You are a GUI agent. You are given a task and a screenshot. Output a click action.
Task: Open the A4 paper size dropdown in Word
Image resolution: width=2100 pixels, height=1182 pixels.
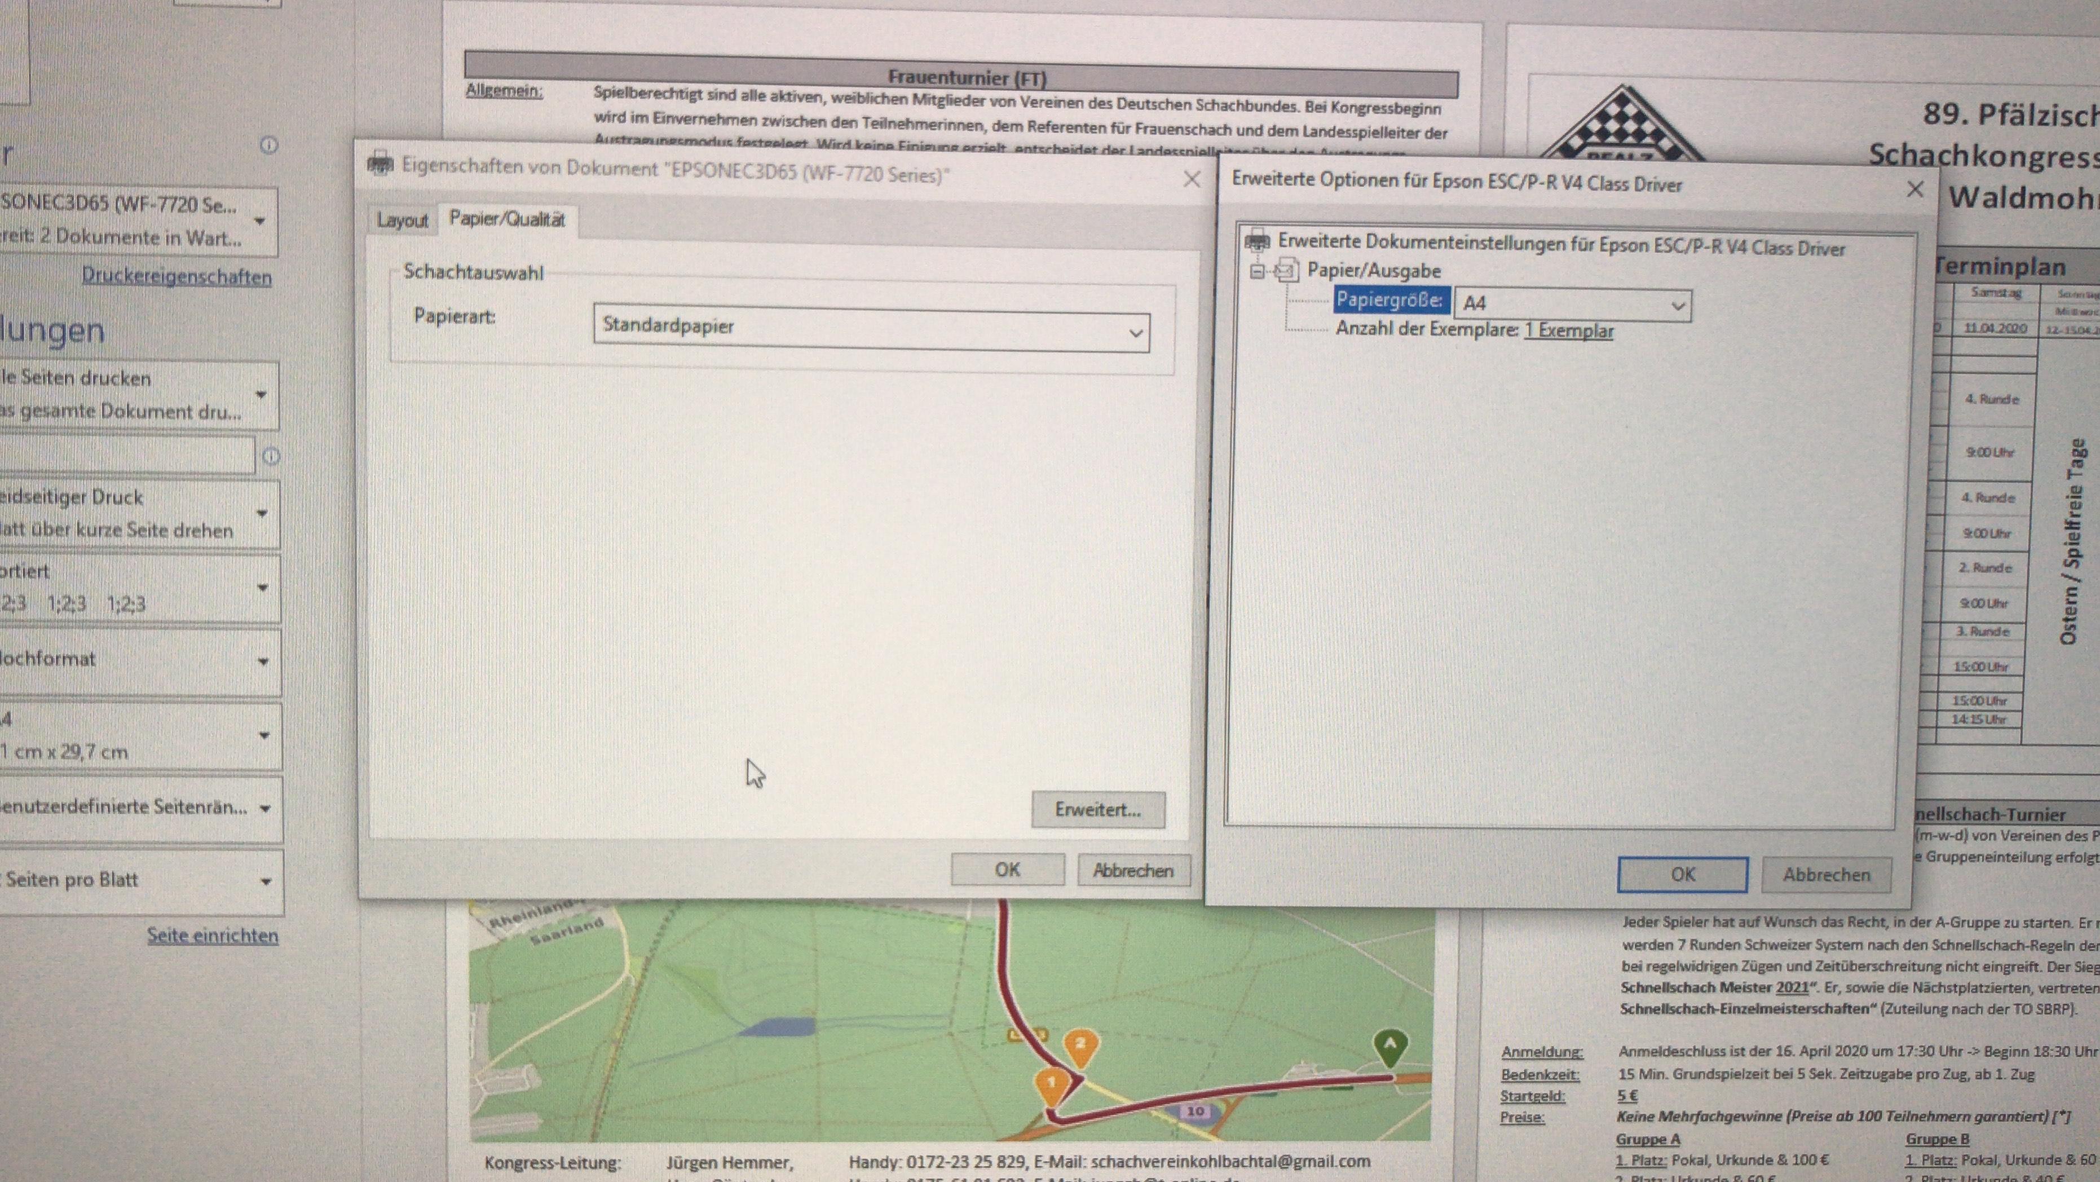pos(141,735)
